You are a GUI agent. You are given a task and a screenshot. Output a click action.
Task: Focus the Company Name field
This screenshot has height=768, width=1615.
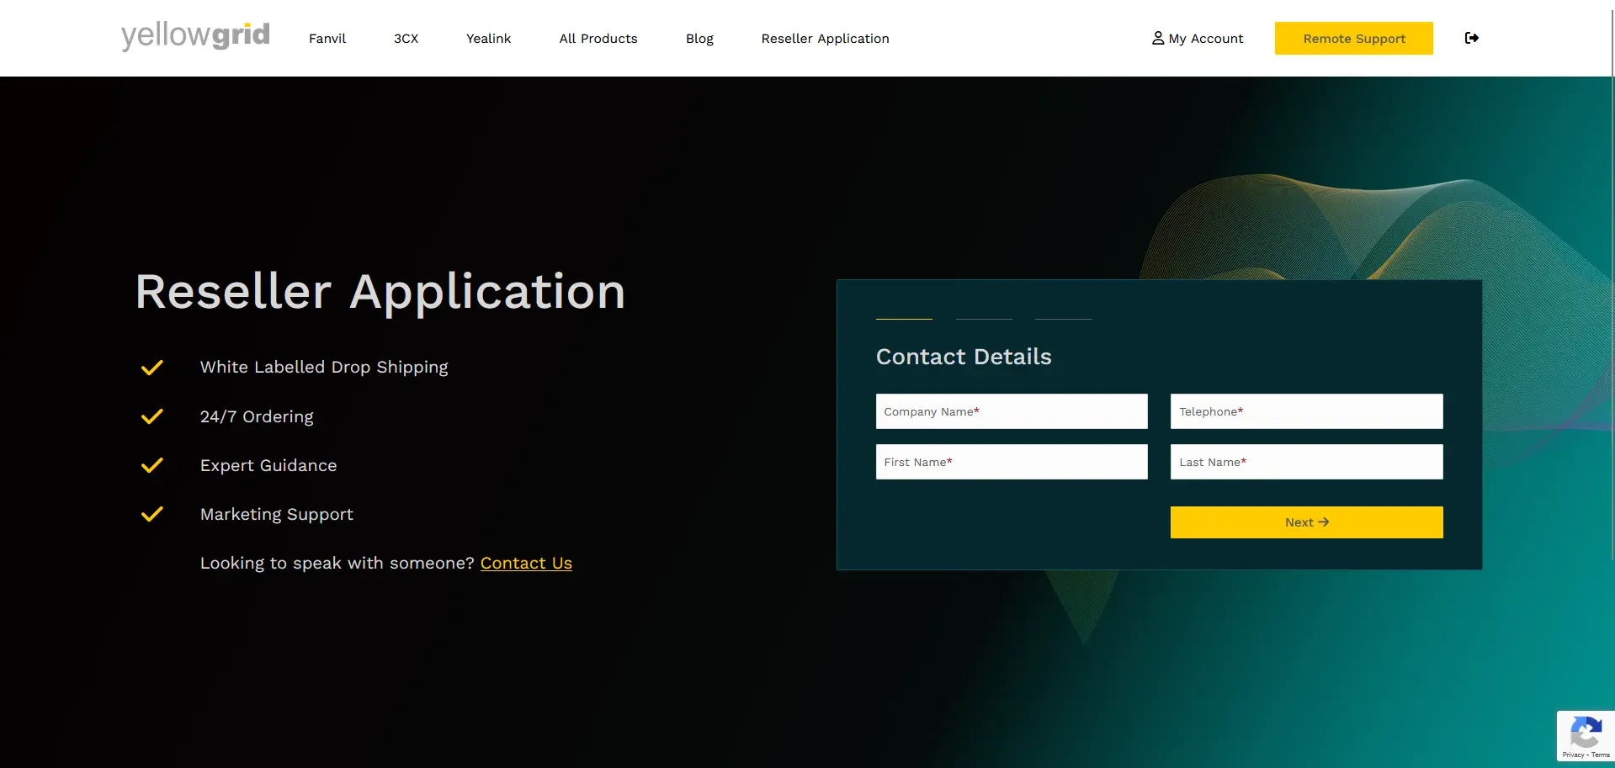click(x=1012, y=411)
